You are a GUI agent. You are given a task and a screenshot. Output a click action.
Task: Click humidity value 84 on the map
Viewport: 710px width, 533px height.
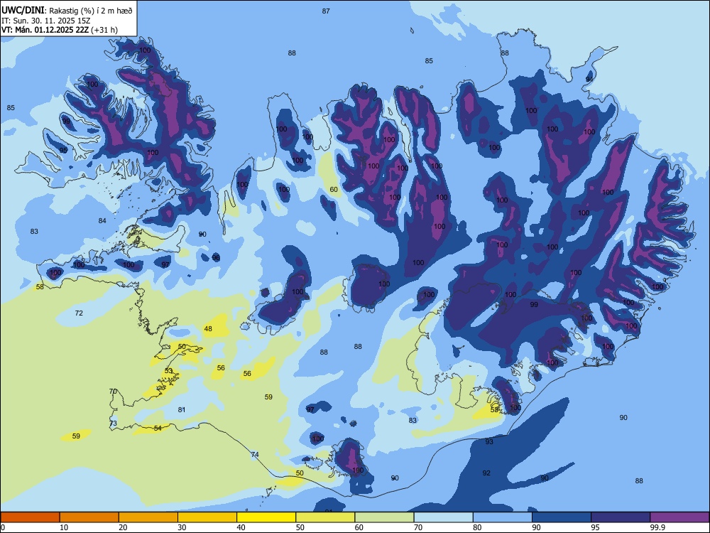(x=102, y=221)
